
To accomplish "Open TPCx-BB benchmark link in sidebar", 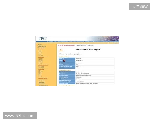I will pyautogui.click(x=40, y=59).
